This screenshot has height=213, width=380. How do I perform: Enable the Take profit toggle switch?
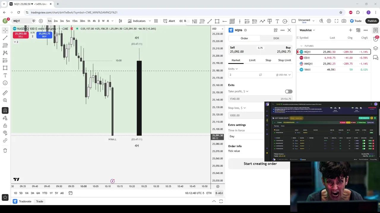click(x=289, y=91)
